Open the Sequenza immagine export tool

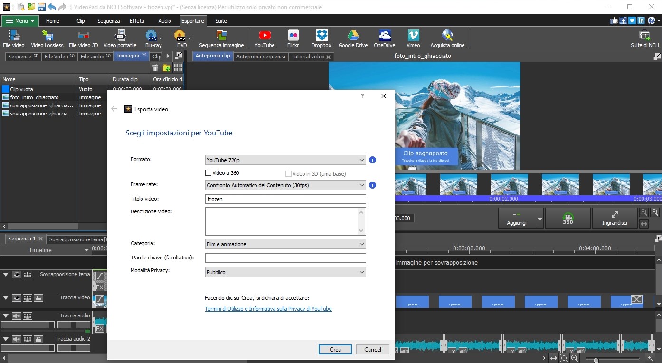(x=221, y=38)
